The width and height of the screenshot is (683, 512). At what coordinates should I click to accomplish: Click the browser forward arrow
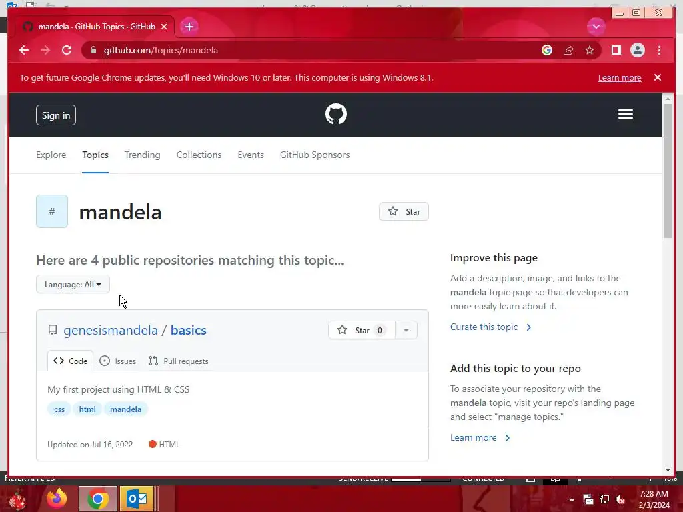coord(45,50)
